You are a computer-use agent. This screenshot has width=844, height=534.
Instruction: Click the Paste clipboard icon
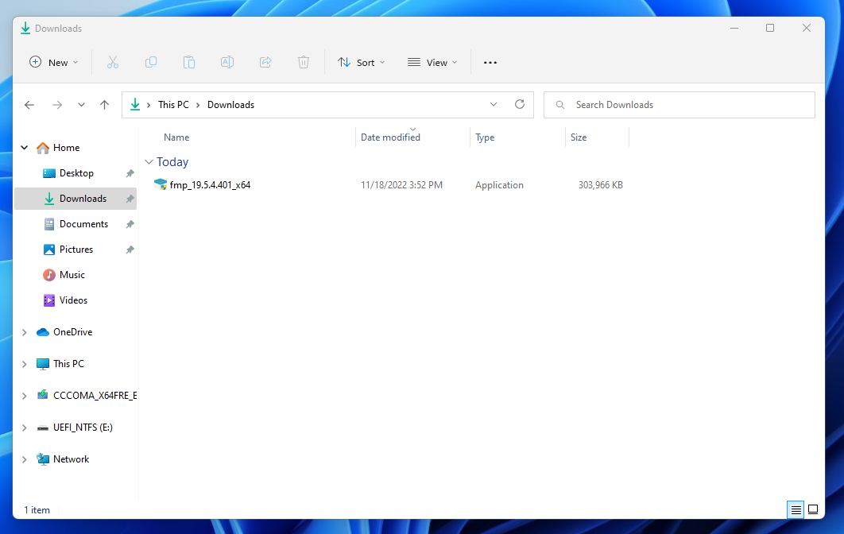[189, 63]
